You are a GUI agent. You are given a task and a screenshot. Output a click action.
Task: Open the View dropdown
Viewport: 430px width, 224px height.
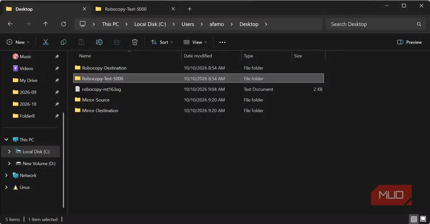pos(195,42)
